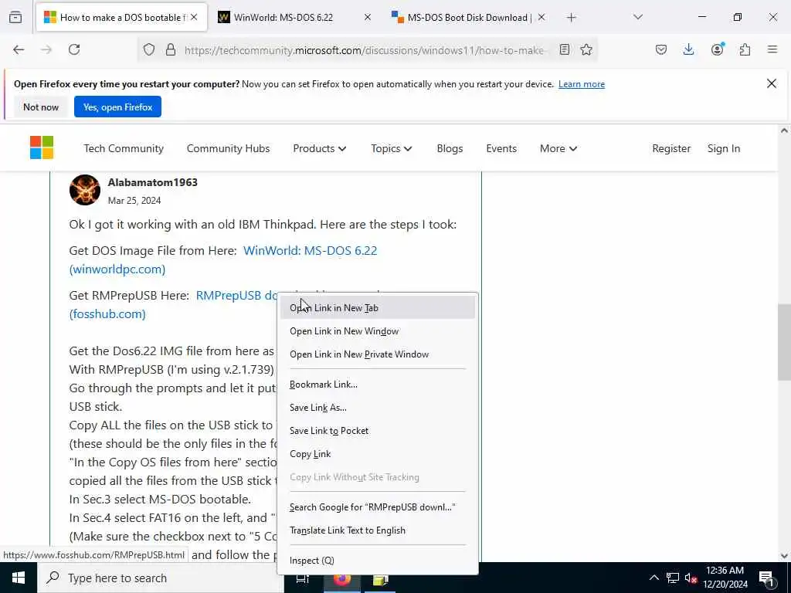Open extensions puzzle icon

745,49
